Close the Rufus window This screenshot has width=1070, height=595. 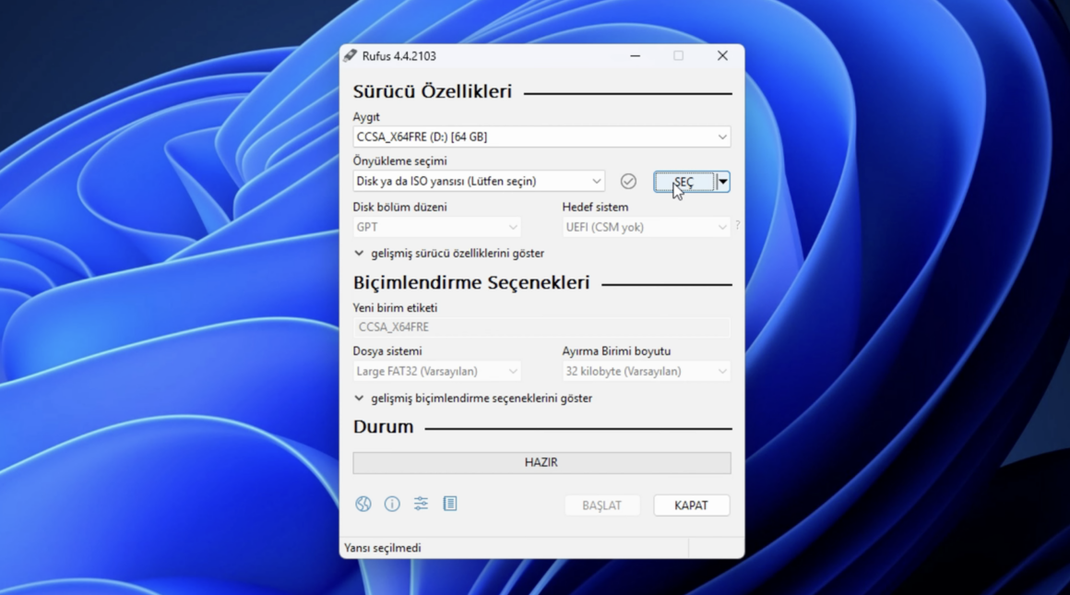tap(722, 56)
